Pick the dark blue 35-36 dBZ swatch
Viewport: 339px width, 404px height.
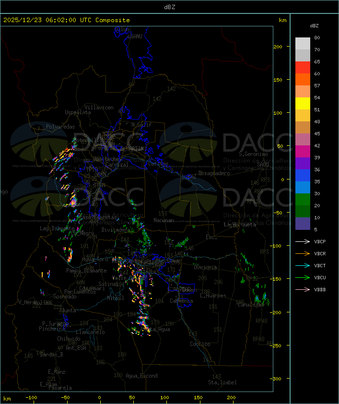pyautogui.click(x=303, y=176)
